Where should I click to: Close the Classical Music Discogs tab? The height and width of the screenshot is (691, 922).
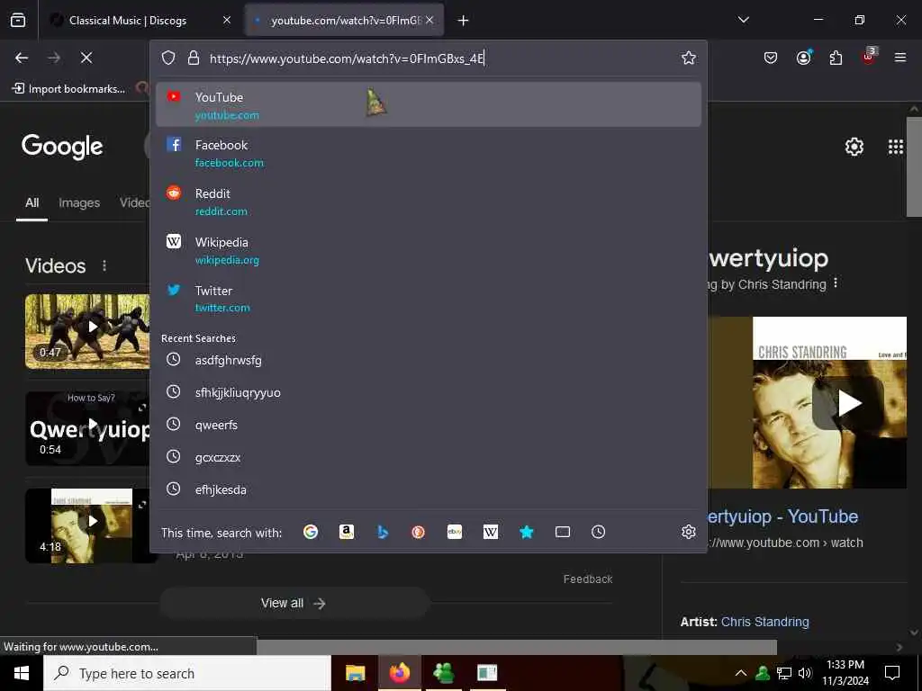[227, 21]
